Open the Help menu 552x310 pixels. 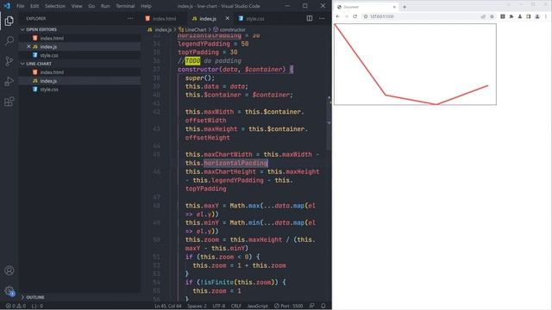tap(146, 6)
